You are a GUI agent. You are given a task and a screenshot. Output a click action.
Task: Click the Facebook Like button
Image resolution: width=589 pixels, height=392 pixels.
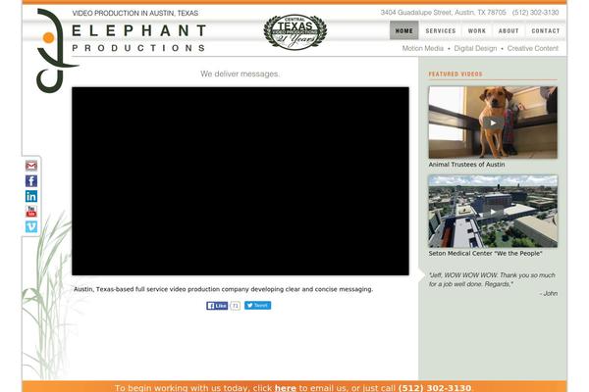tap(217, 306)
